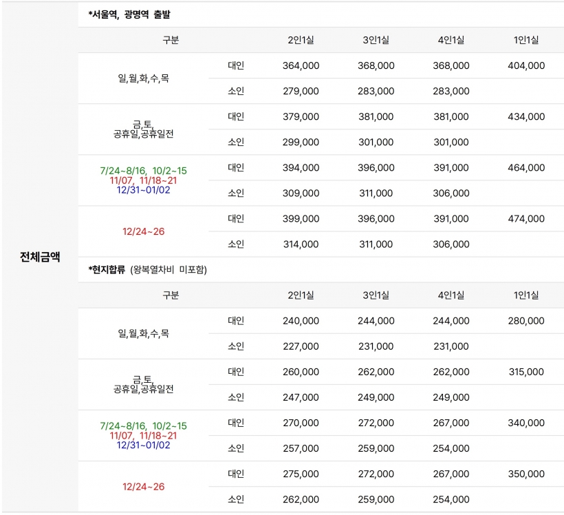
Task: Select the 2인1실 column header in the upper table
Action: click(301, 40)
